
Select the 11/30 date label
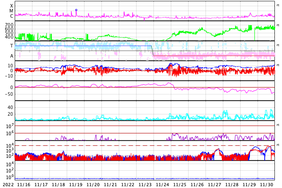point(266,185)
